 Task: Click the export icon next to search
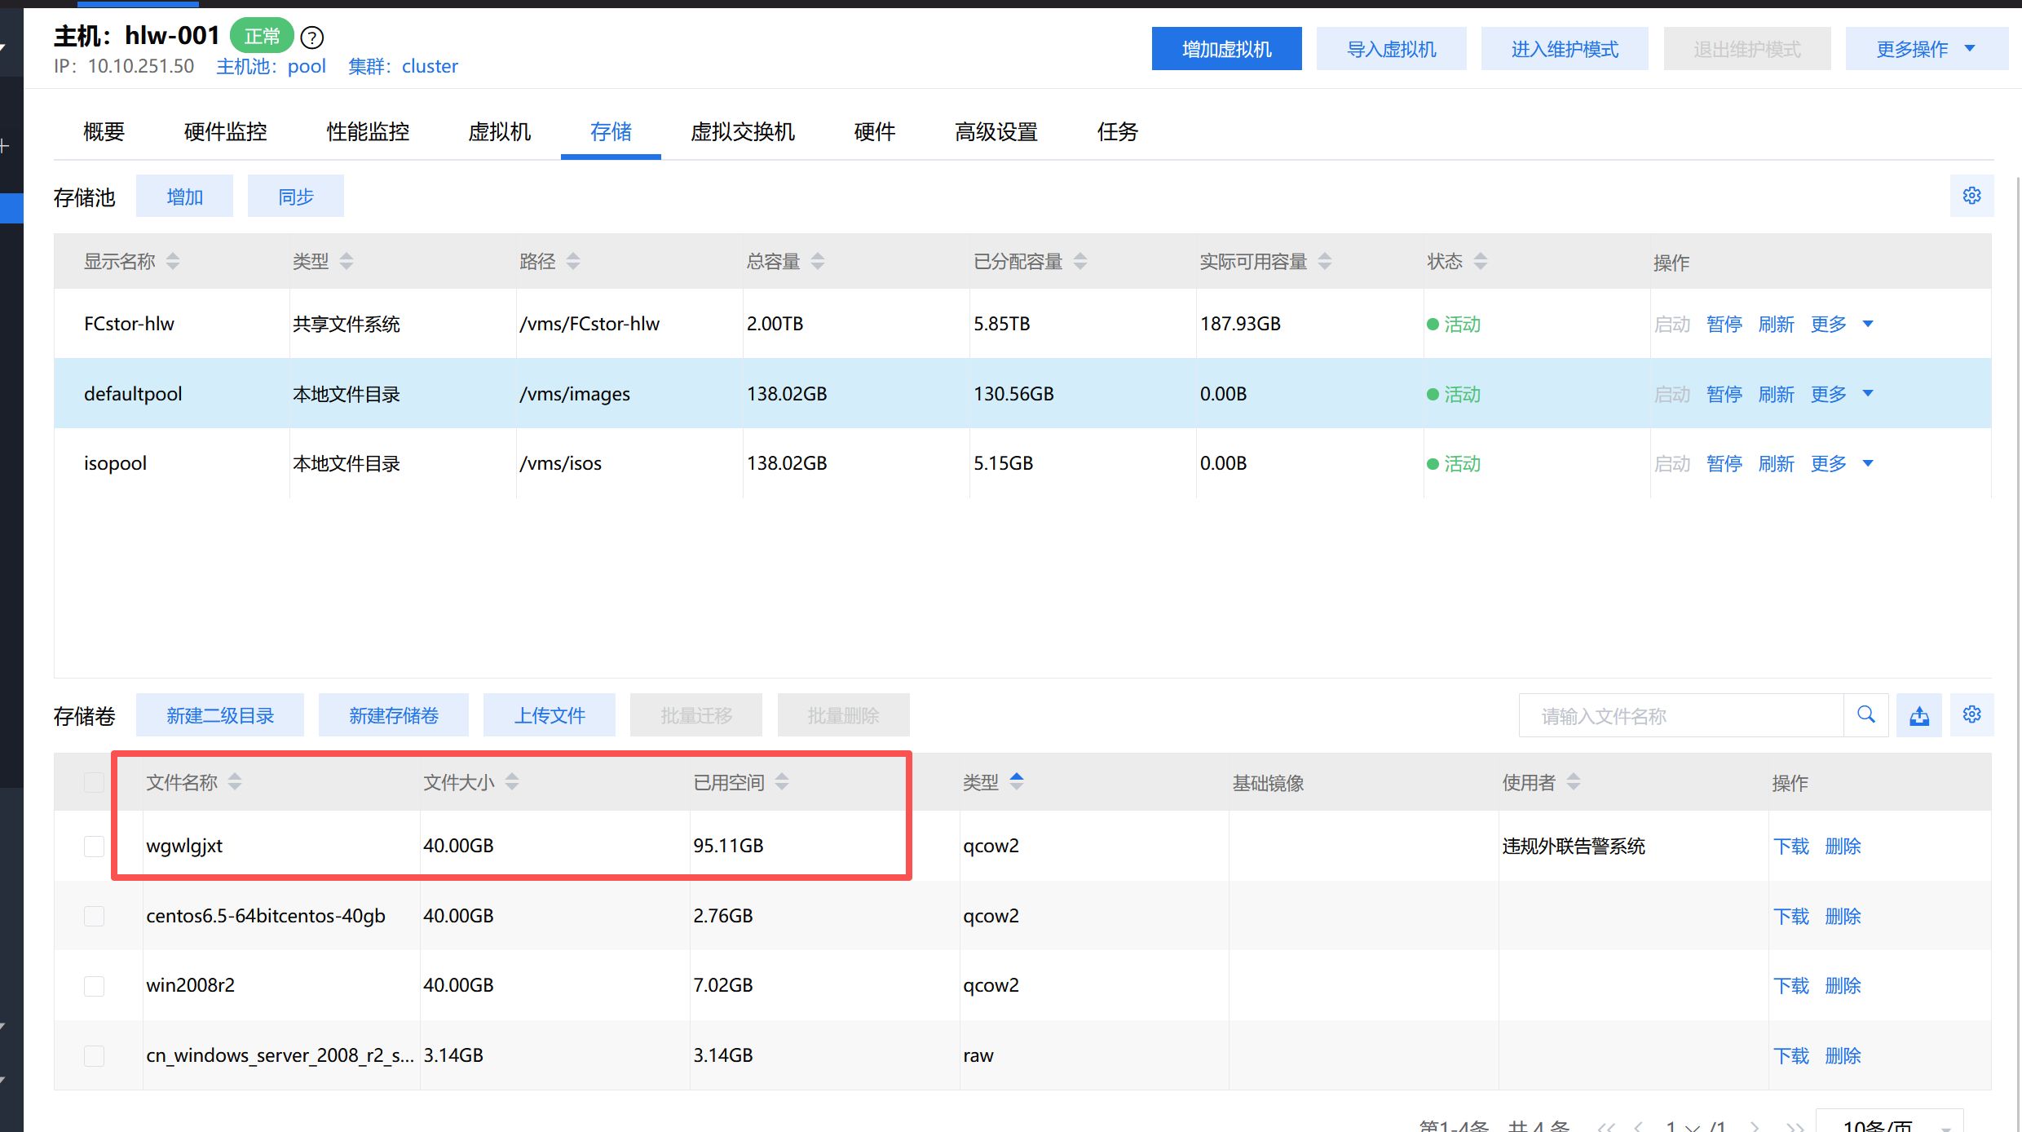[x=1918, y=715]
